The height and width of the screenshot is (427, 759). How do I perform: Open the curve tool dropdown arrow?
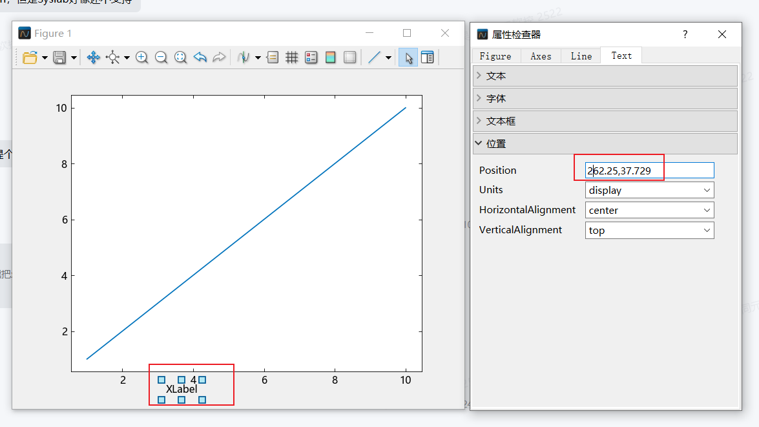[258, 58]
